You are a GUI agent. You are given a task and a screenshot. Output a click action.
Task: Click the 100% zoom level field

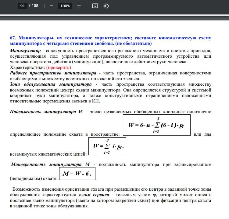(x=65, y=6)
